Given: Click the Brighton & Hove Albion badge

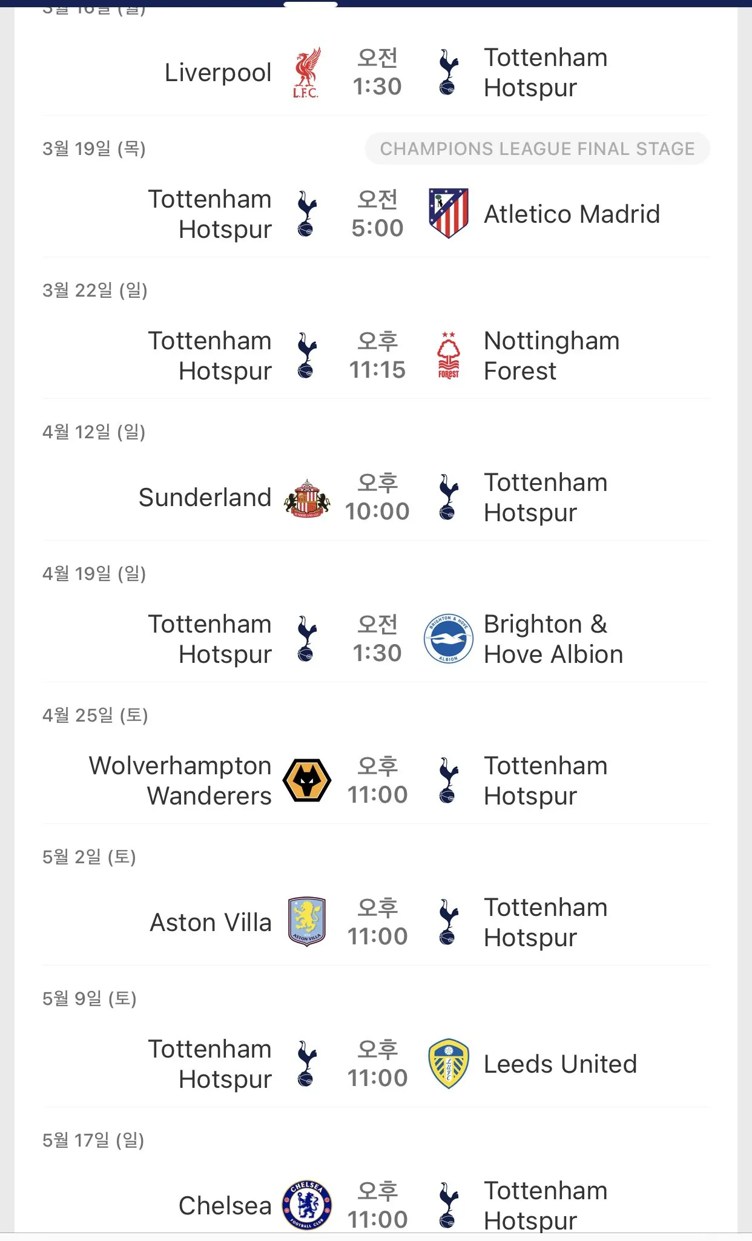Looking at the screenshot, I should pos(448,639).
